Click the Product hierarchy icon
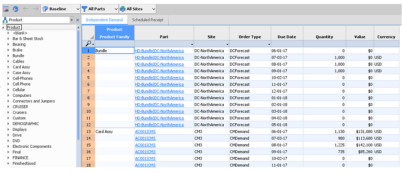Screen dimensions: 403x173 5,20
